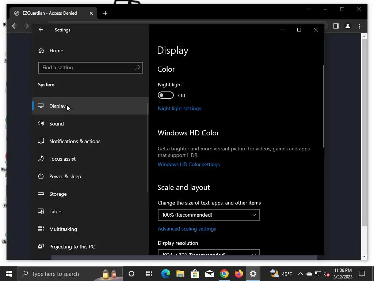Click the taskbar search box
Viewport: 374px width, 281px height.
click(70, 274)
